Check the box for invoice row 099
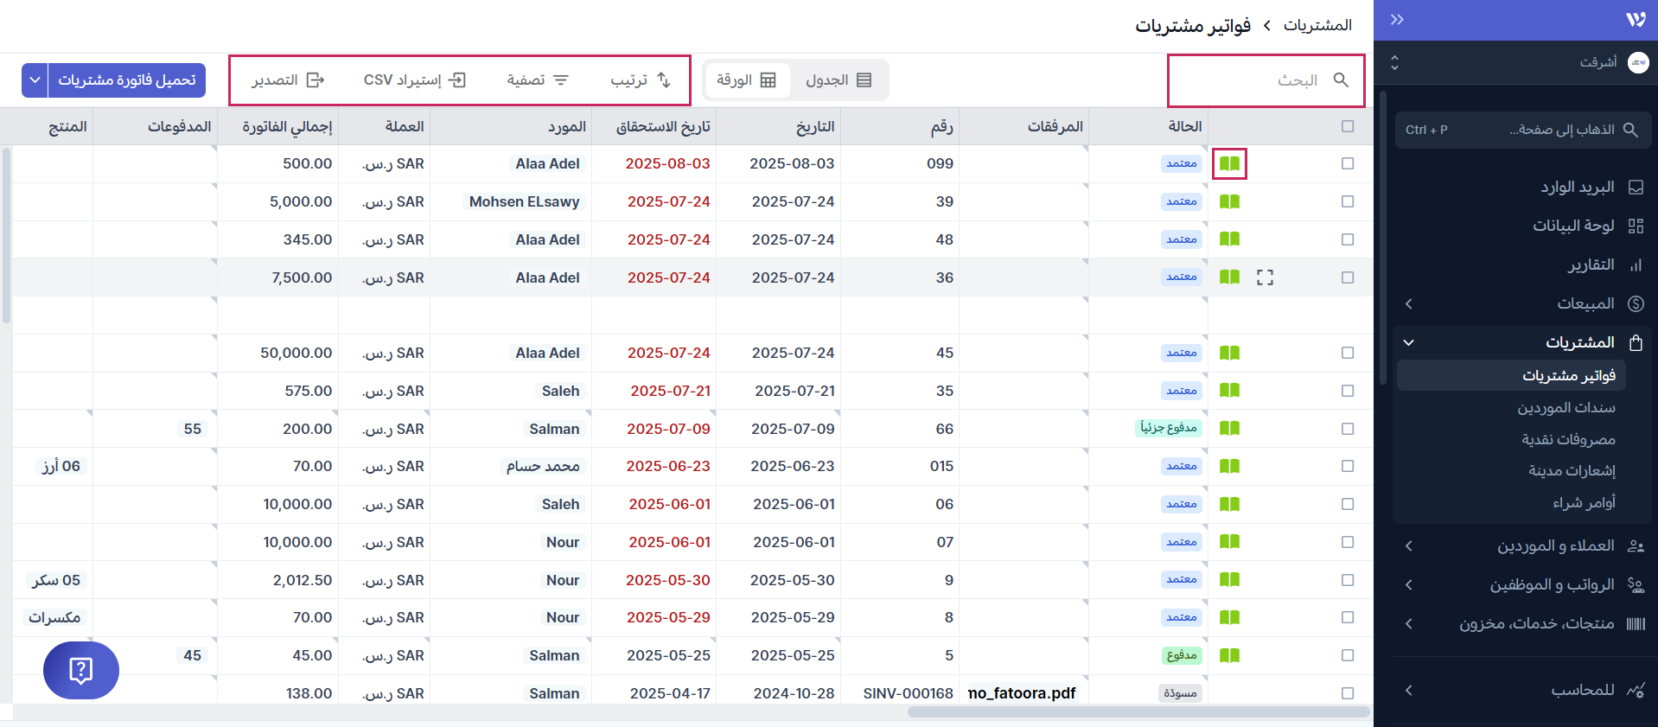1658x727 pixels. pyautogui.click(x=1347, y=163)
